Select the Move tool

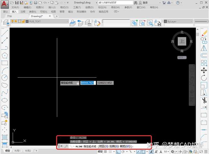[204, 70]
